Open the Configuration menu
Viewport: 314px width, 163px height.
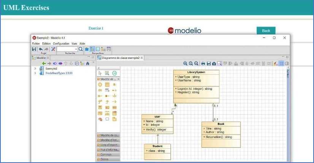click(61, 43)
